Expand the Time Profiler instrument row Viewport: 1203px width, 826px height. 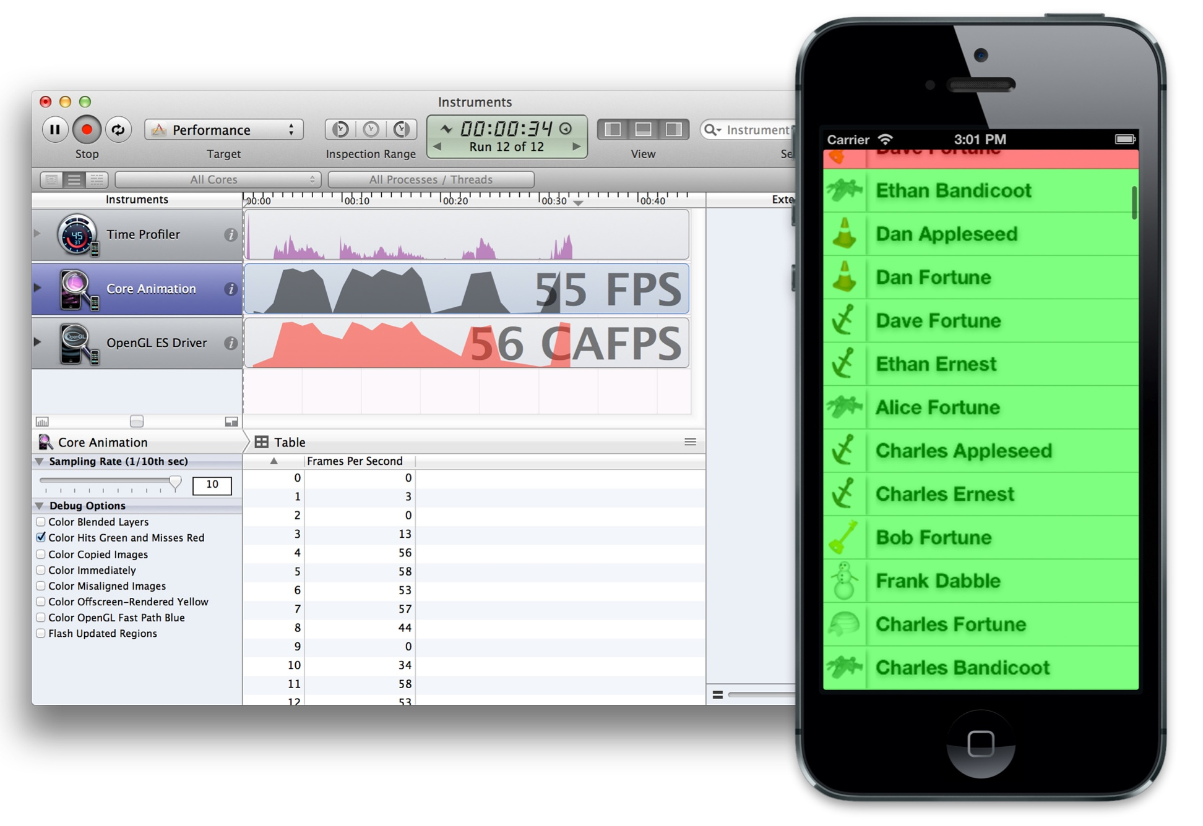(37, 234)
